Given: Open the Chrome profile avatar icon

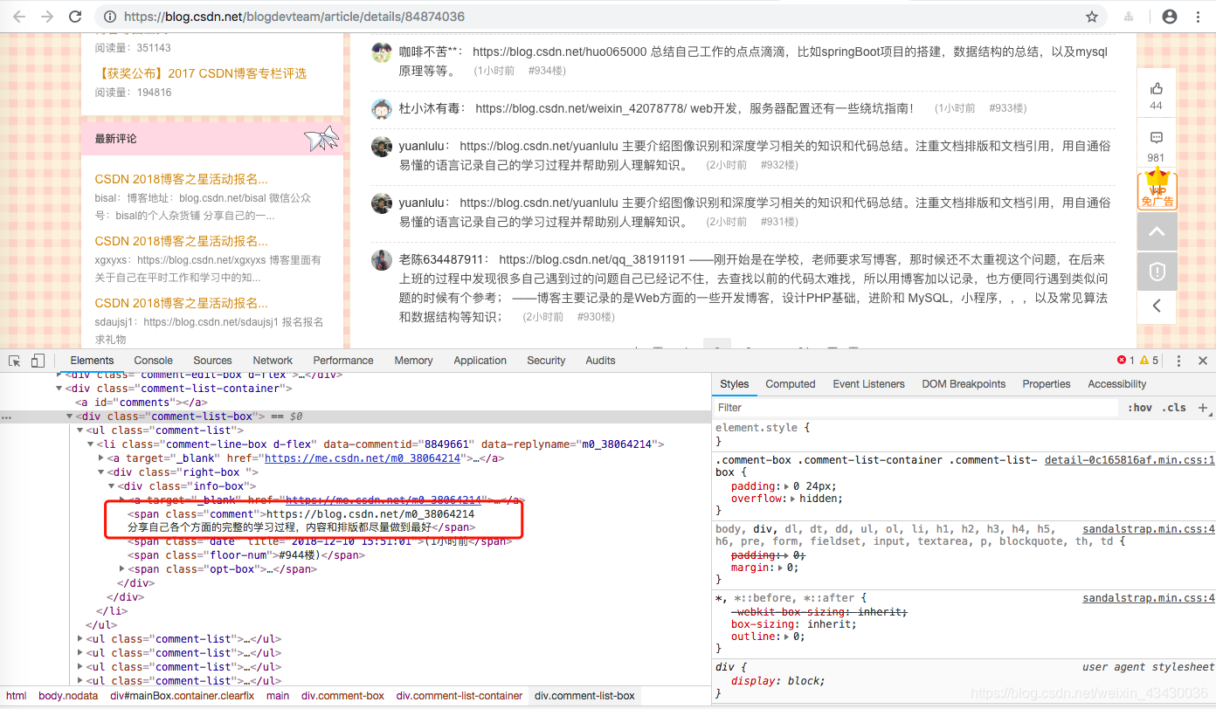Looking at the screenshot, I should (1170, 17).
